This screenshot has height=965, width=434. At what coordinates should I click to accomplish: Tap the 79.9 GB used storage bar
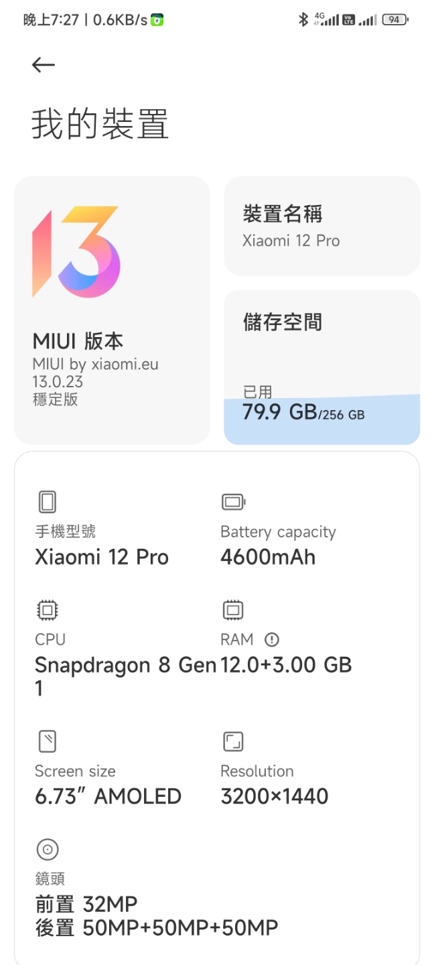tap(322, 420)
